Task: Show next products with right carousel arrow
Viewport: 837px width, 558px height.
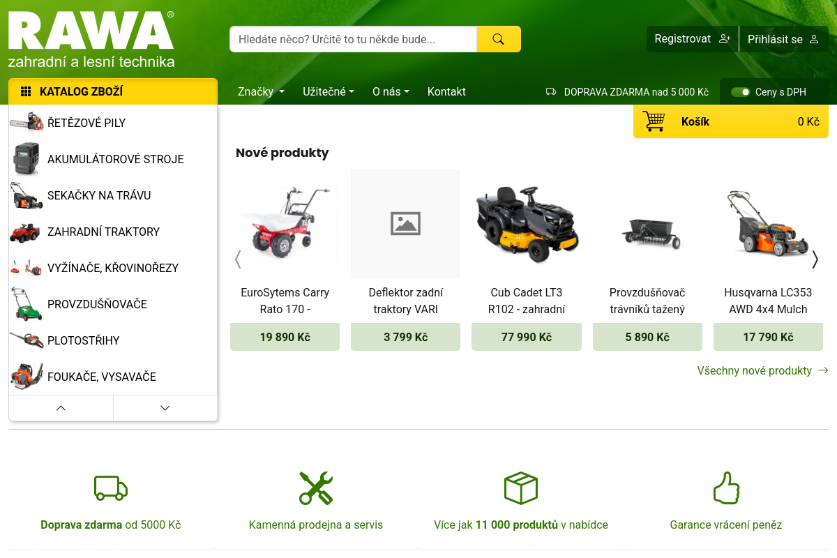Action: pos(815,259)
